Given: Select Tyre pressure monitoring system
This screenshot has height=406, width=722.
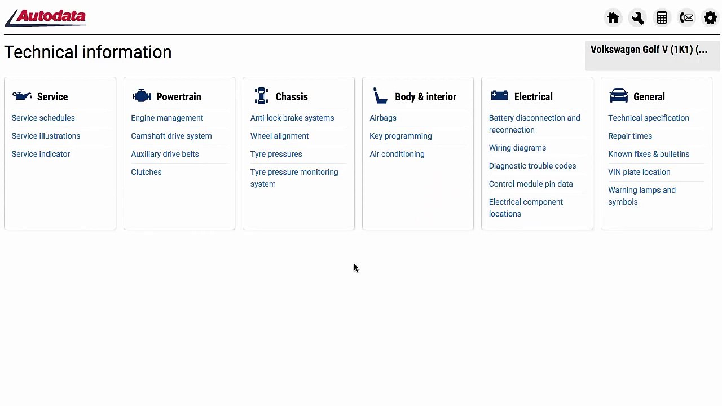Looking at the screenshot, I should (294, 178).
